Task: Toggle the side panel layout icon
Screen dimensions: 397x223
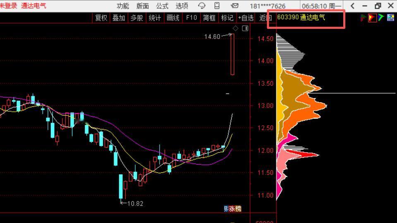Action: (245, 28)
